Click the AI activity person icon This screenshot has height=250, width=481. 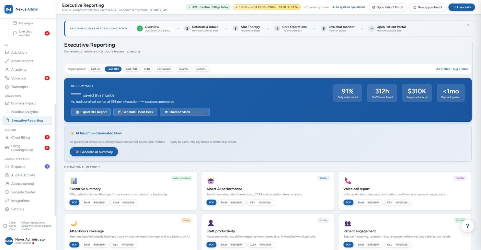pyautogui.click(x=7, y=70)
